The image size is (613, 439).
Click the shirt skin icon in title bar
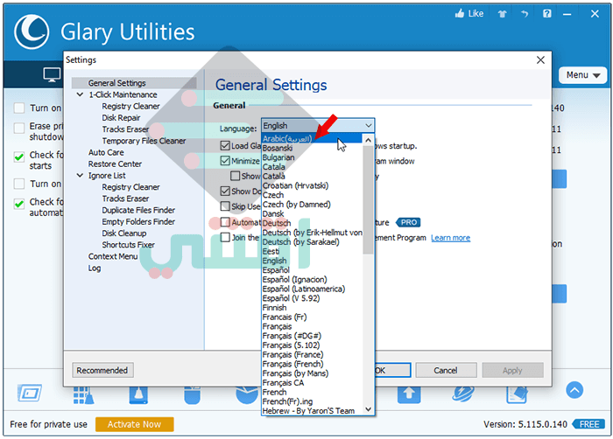pos(503,14)
